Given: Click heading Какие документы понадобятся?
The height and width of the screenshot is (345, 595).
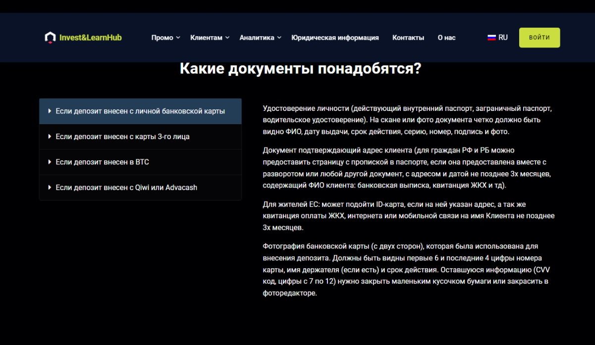Looking at the screenshot, I should coord(300,68).
